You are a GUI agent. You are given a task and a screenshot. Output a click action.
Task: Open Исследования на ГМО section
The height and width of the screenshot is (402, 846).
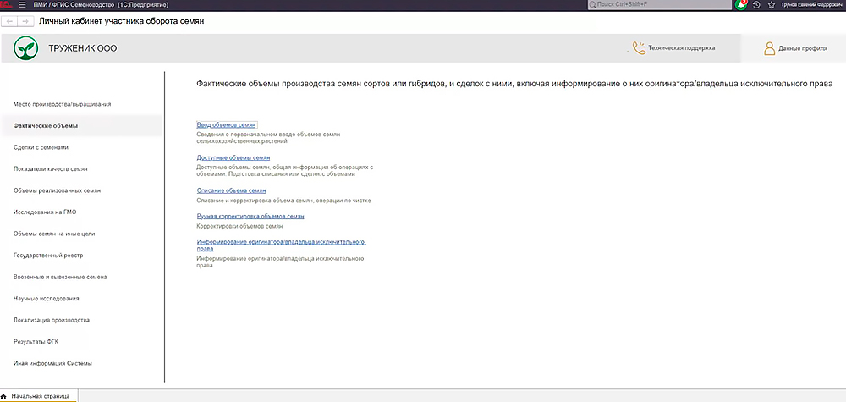click(45, 212)
